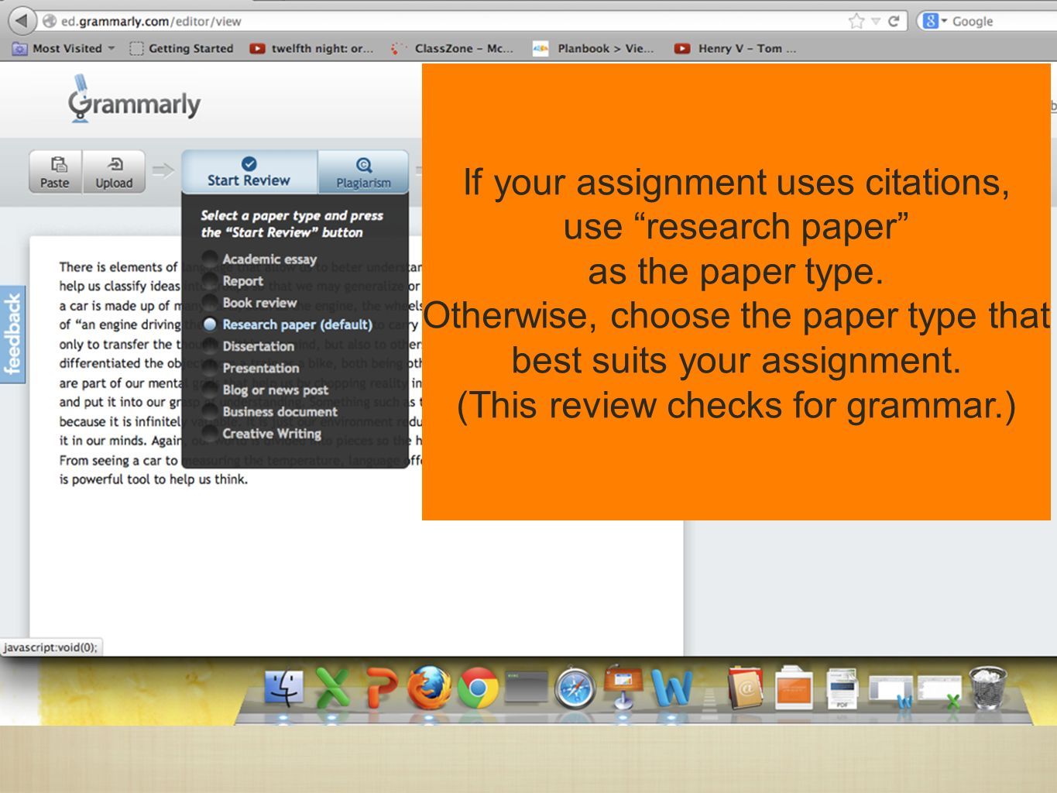
Task: Expand the address bar history dropdown arrow
Action: point(876,22)
